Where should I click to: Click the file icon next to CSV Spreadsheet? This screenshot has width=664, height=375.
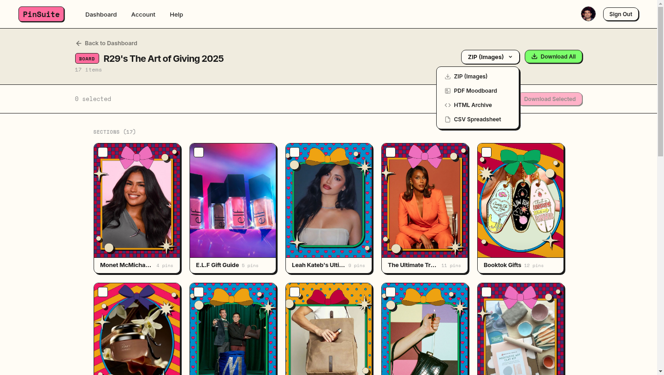pos(447,119)
